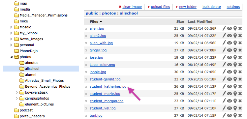This screenshot has height=119, width=247.
Task: Collapse the photos folder
Action: [12, 57]
